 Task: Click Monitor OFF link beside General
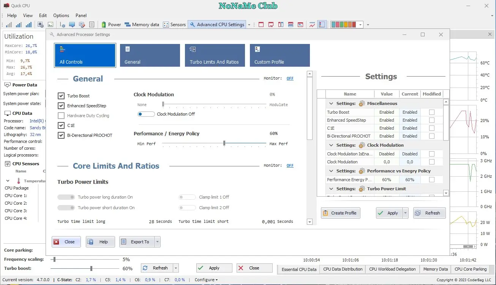coord(290,78)
